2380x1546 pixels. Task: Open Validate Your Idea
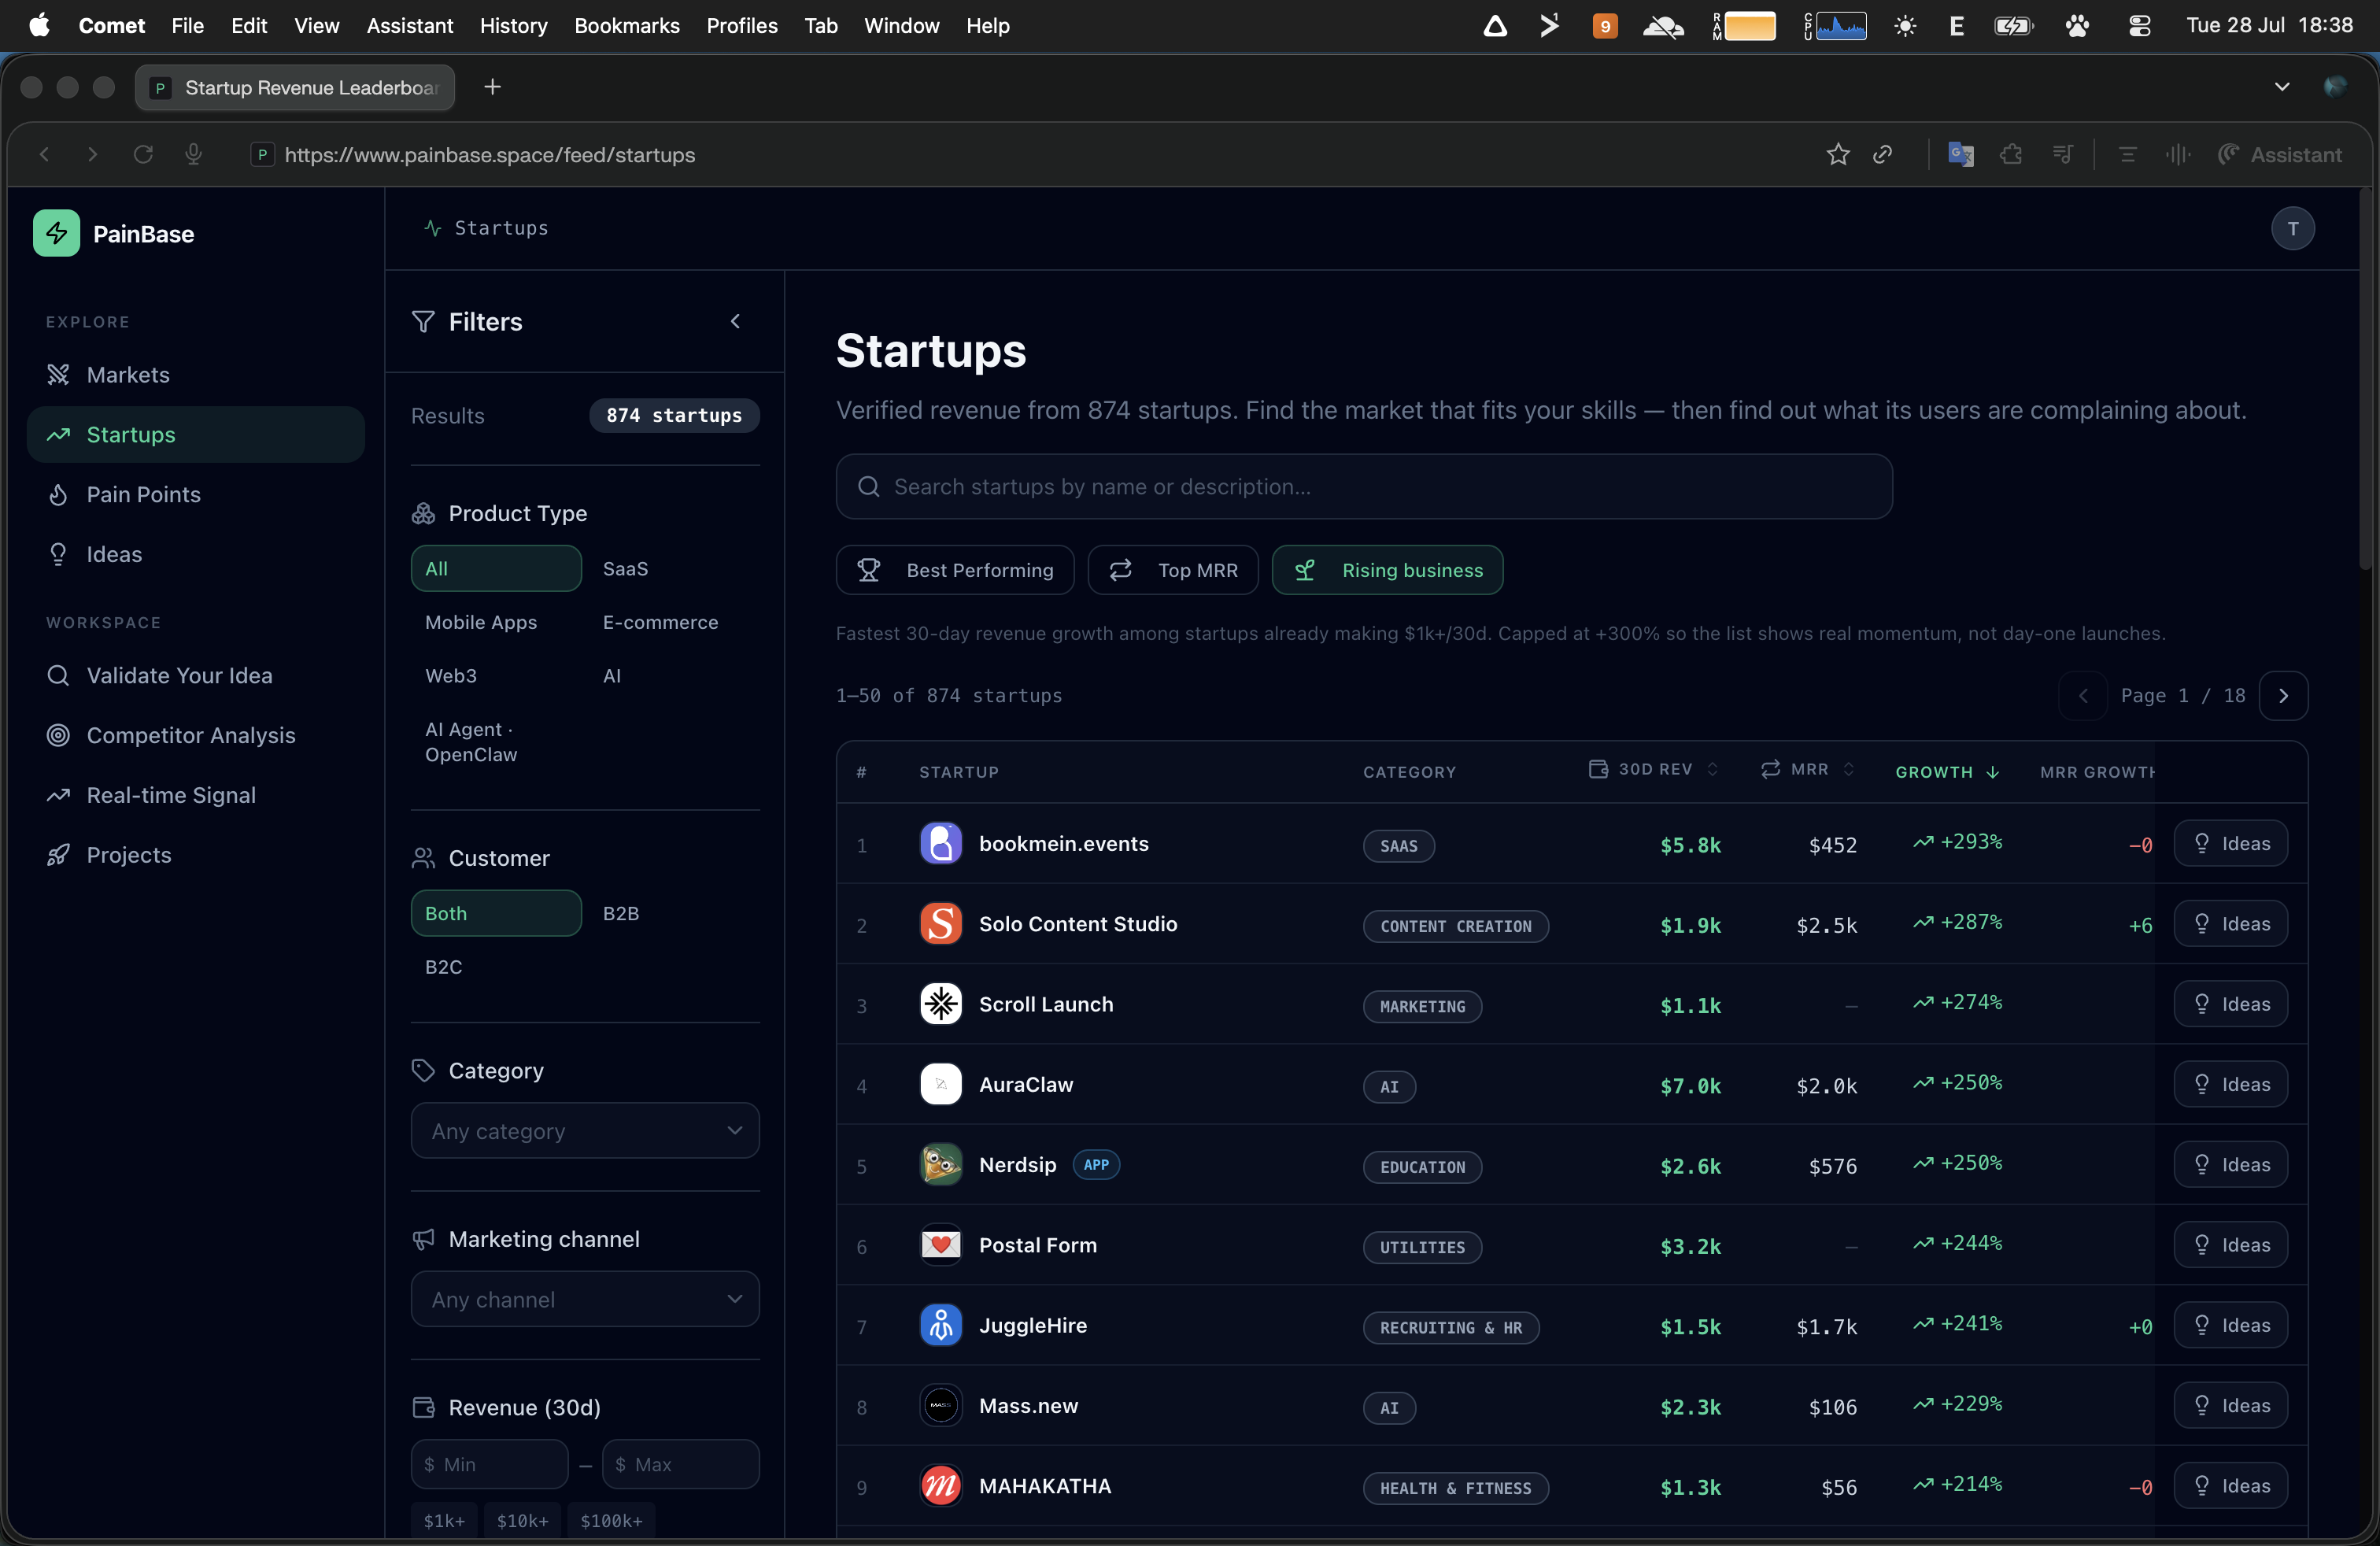pyautogui.click(x=195, y=675)
